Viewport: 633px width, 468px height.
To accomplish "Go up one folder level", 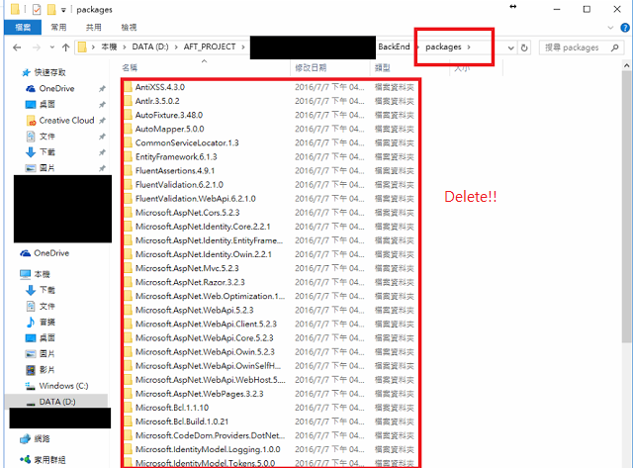I will [66, 47].
